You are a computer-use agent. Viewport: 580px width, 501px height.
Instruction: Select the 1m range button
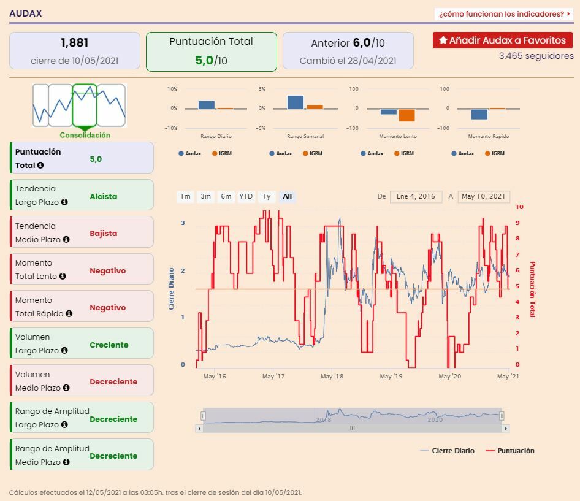(x=185, y=196)
